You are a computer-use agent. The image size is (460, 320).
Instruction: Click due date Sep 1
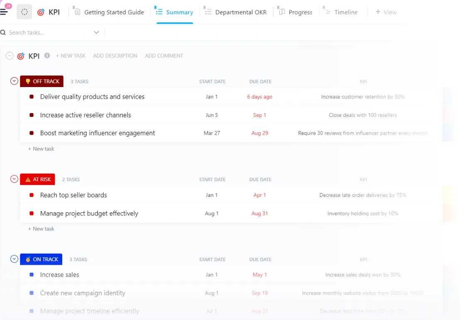click(x=259, y=115)
